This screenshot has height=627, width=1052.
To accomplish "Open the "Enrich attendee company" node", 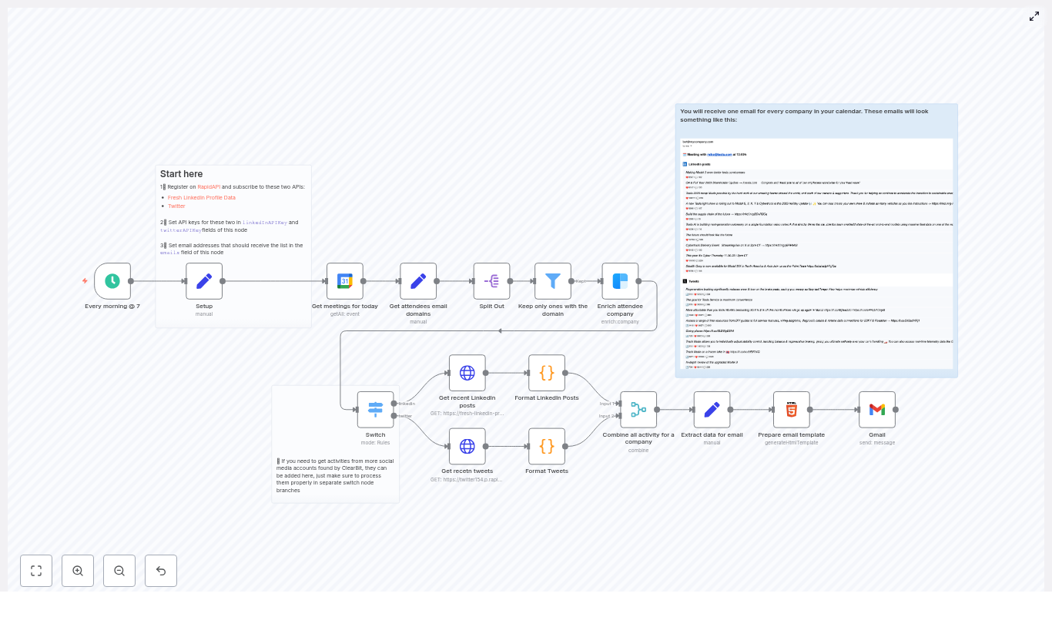I will click(620, 281).
